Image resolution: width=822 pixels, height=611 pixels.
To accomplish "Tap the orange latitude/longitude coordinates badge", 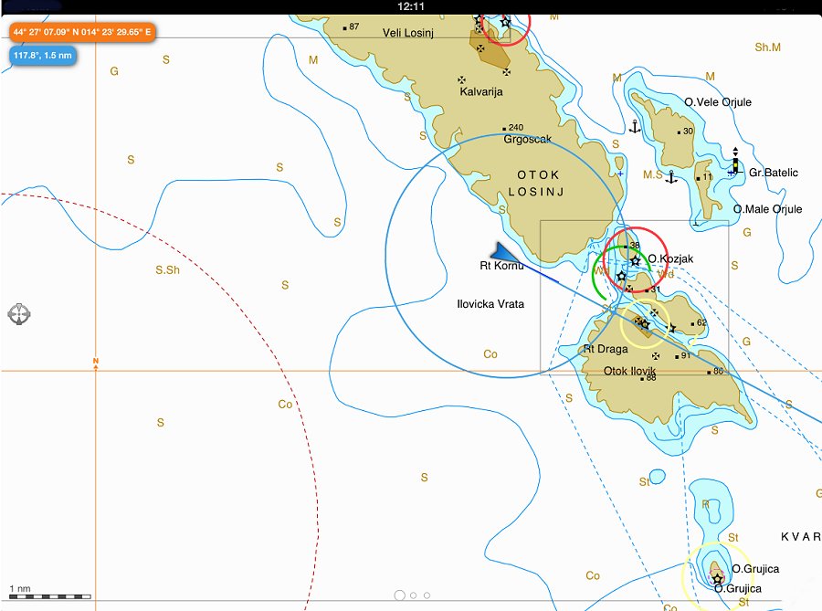I will tap(82, 32).
